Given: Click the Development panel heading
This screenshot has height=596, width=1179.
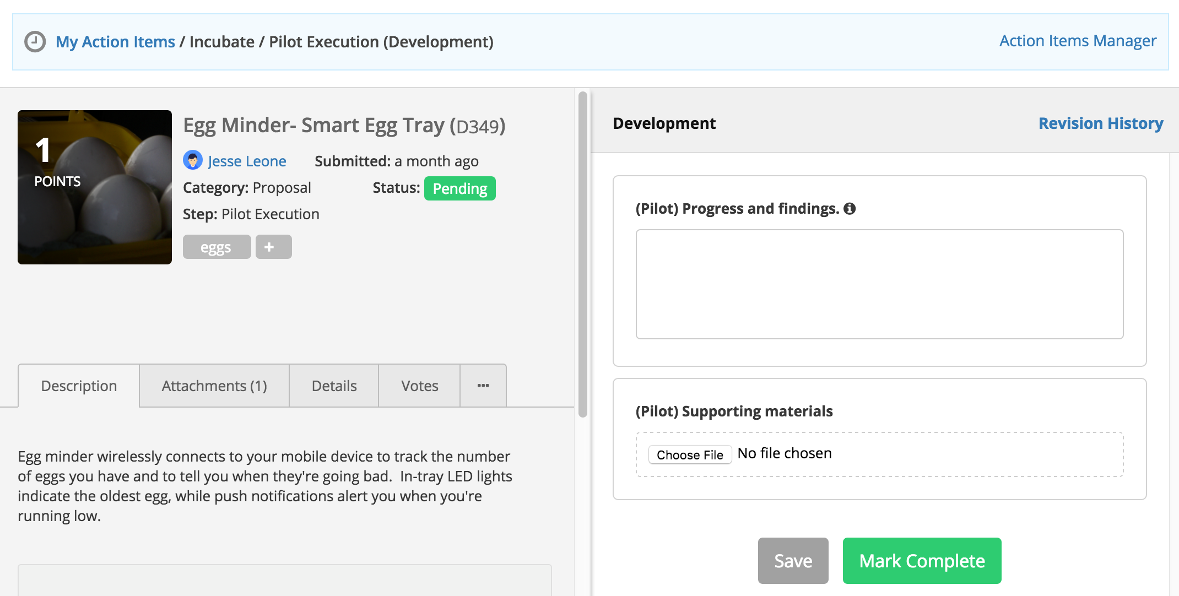Looking at the screenshot, I should click(x=664, y=123).
